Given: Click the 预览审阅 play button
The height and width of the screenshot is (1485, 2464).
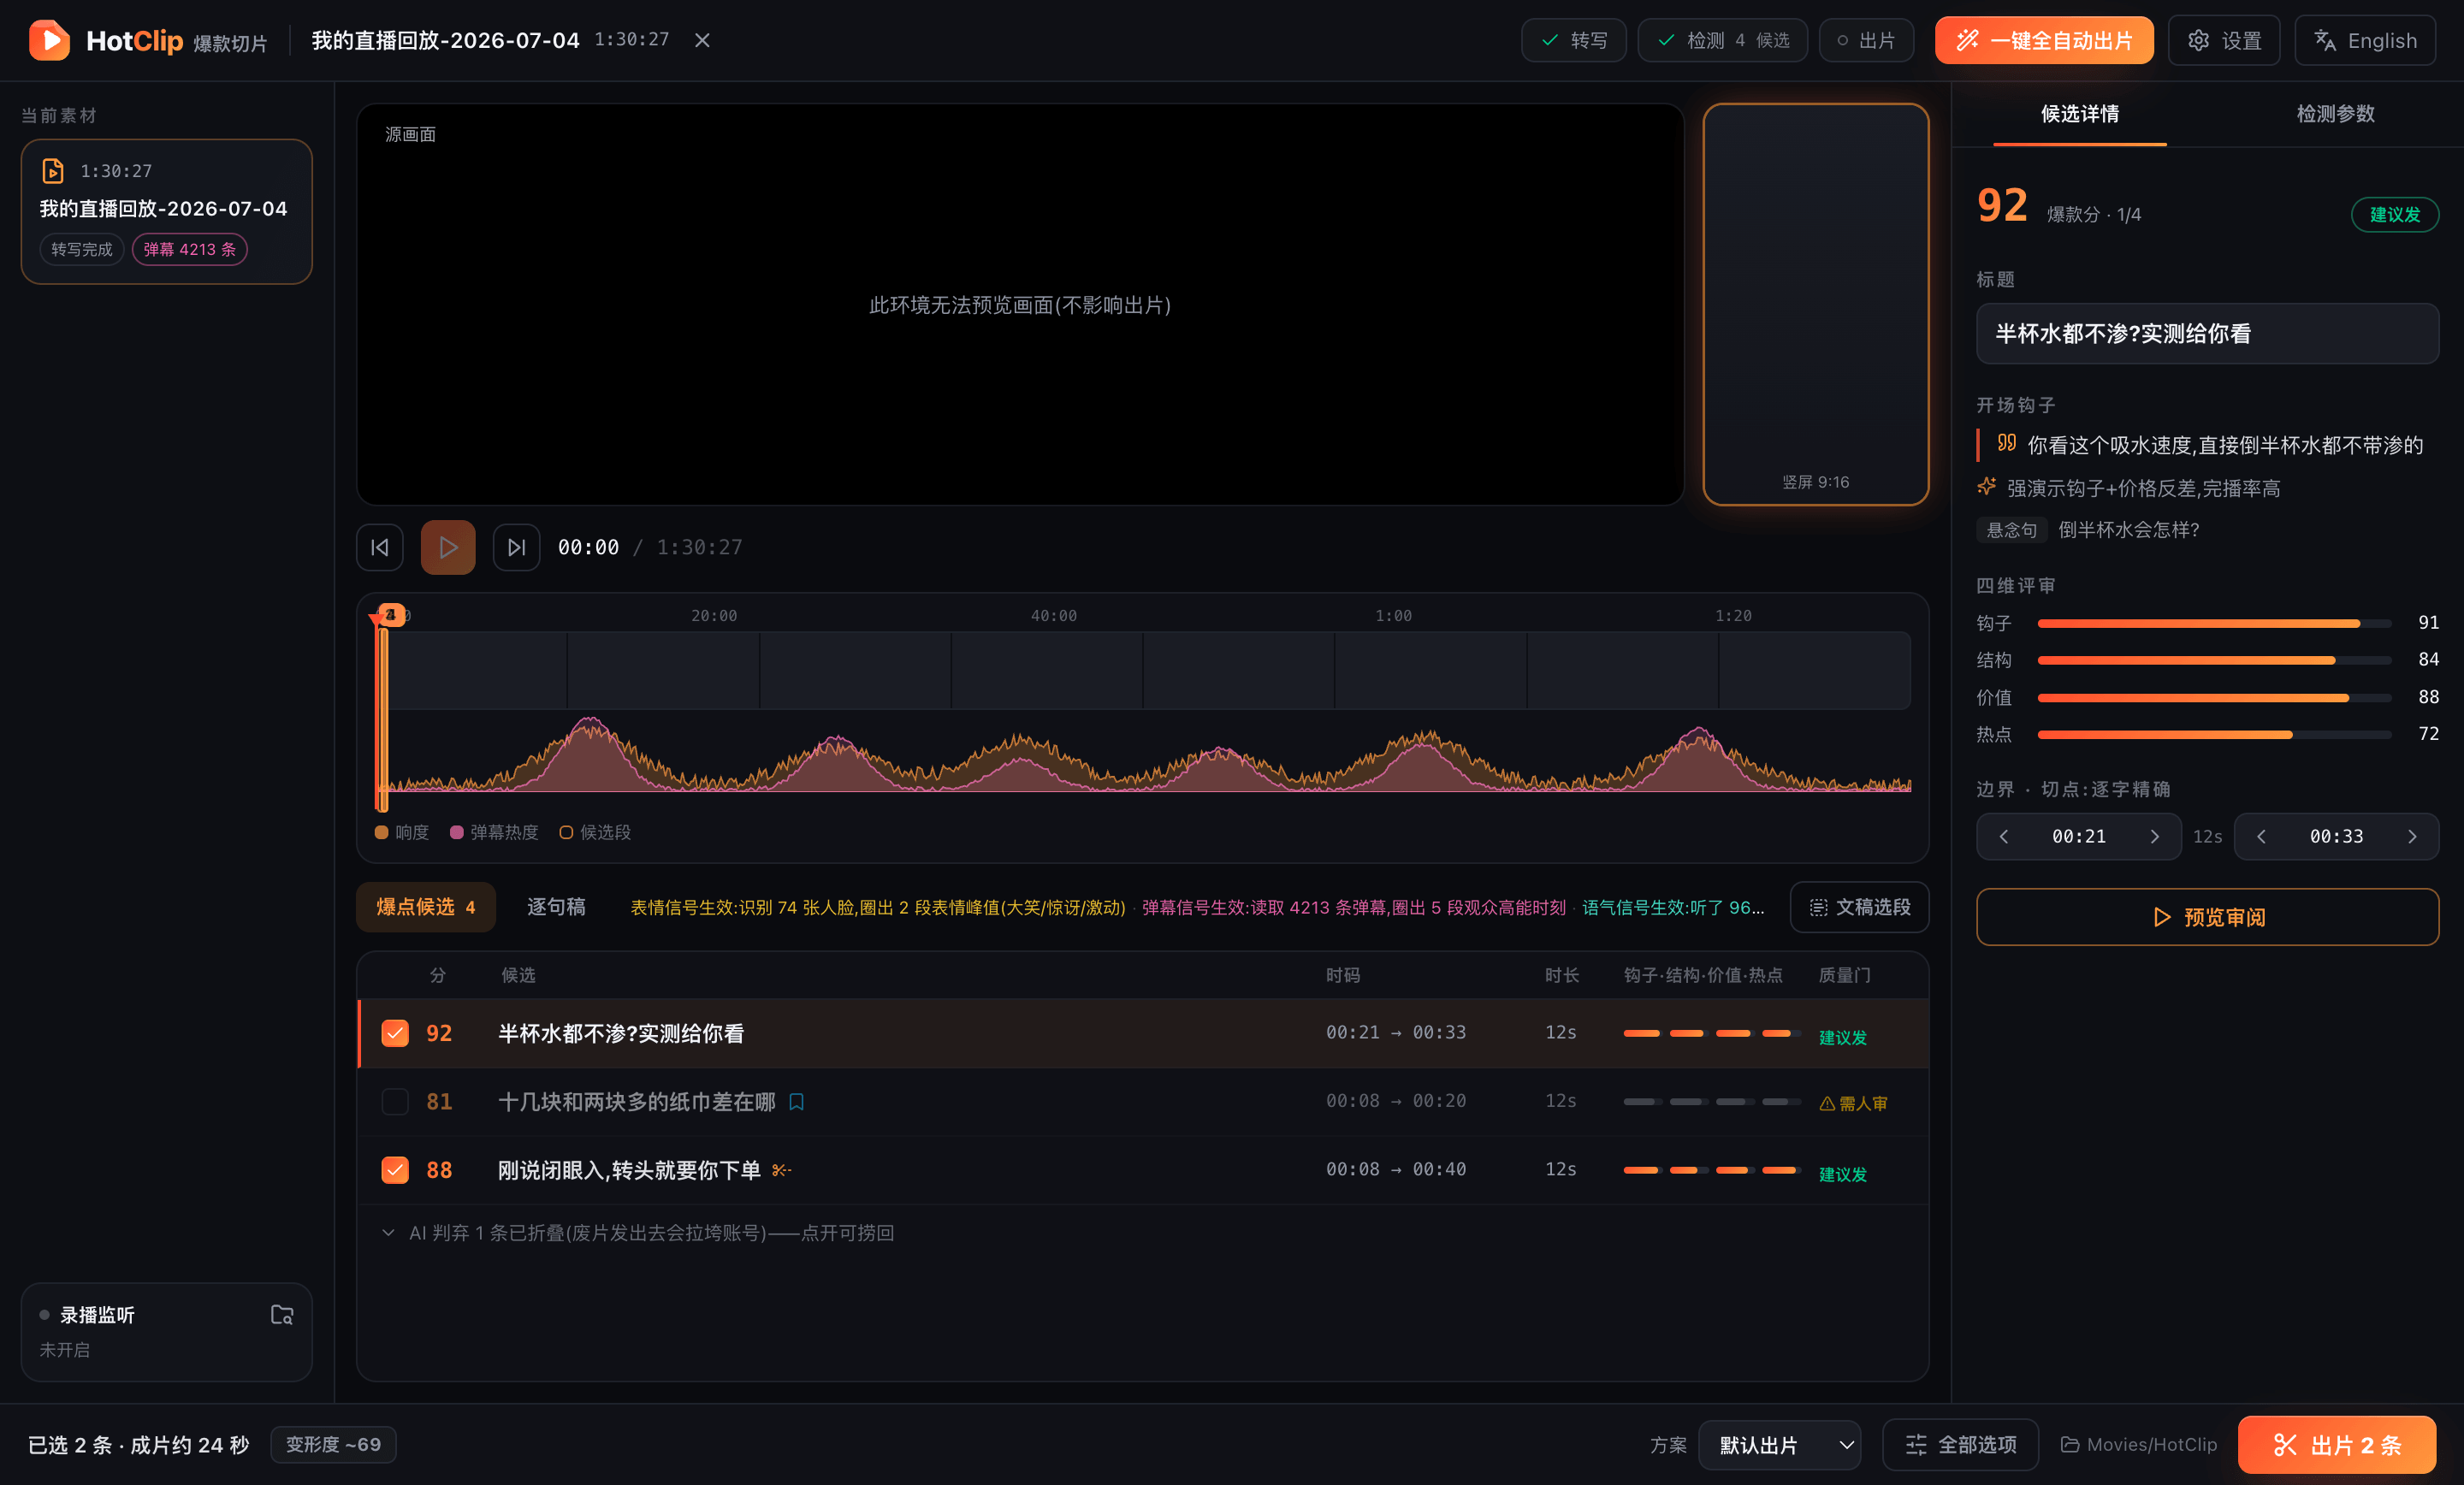Looking at the screenshot, I should point(2207,917).
